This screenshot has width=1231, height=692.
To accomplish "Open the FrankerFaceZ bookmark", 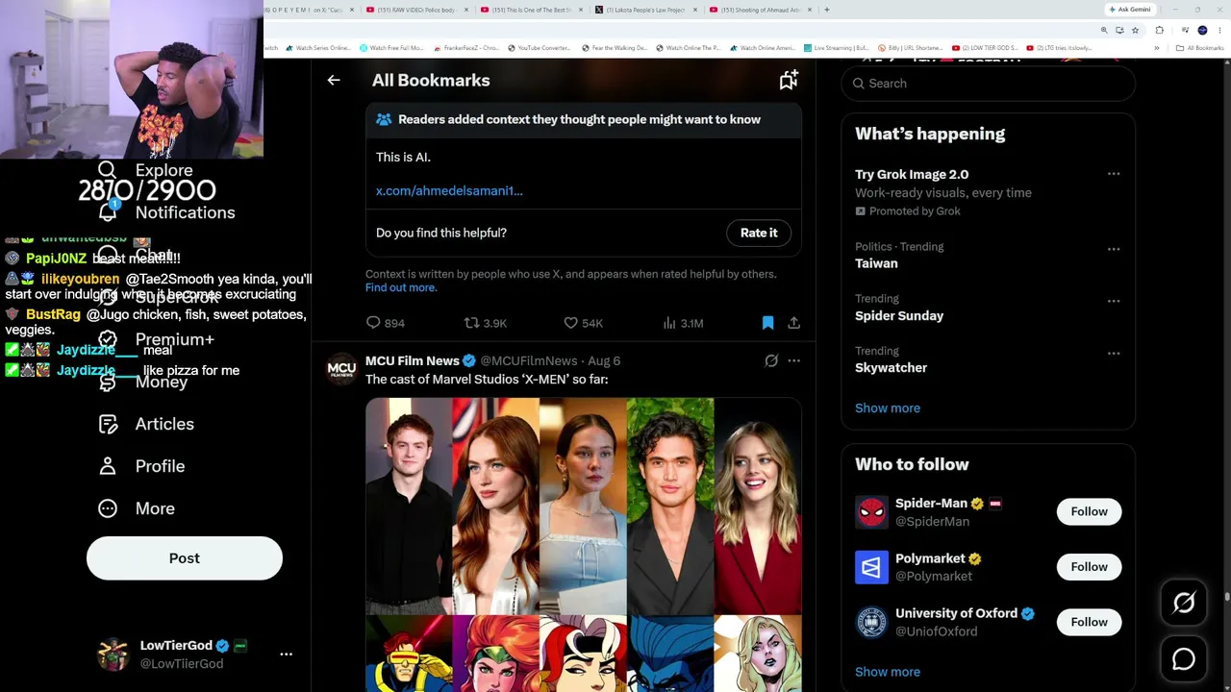I will pyautogui.click(x=466, y=48).
